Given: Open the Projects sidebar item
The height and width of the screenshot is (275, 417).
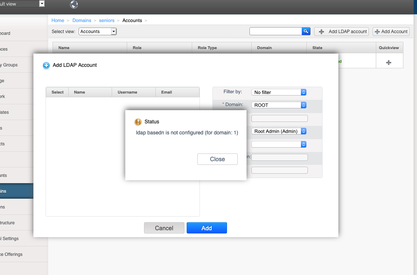Looking at the screenshot, I should [17, 144].
